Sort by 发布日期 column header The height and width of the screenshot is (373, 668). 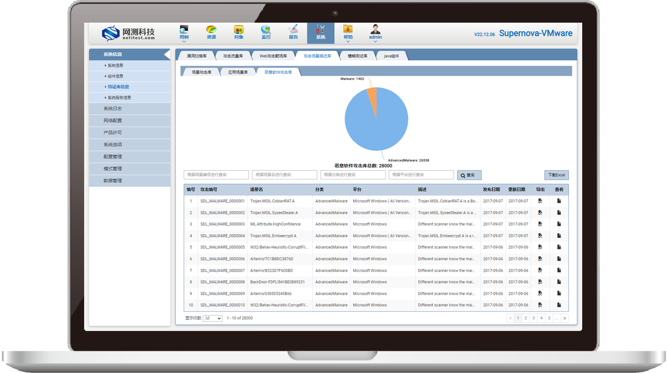491,190
